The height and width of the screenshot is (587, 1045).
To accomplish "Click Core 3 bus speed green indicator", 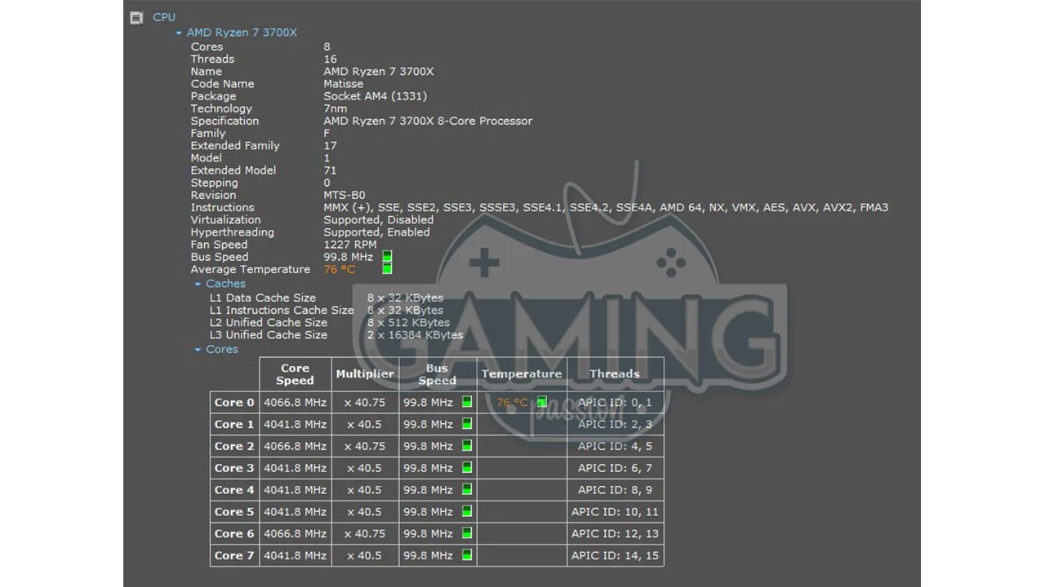I will (x=467, y=468).
